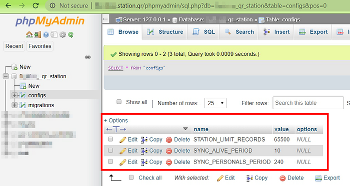Expand the migrations table tree node

(14, 105)
